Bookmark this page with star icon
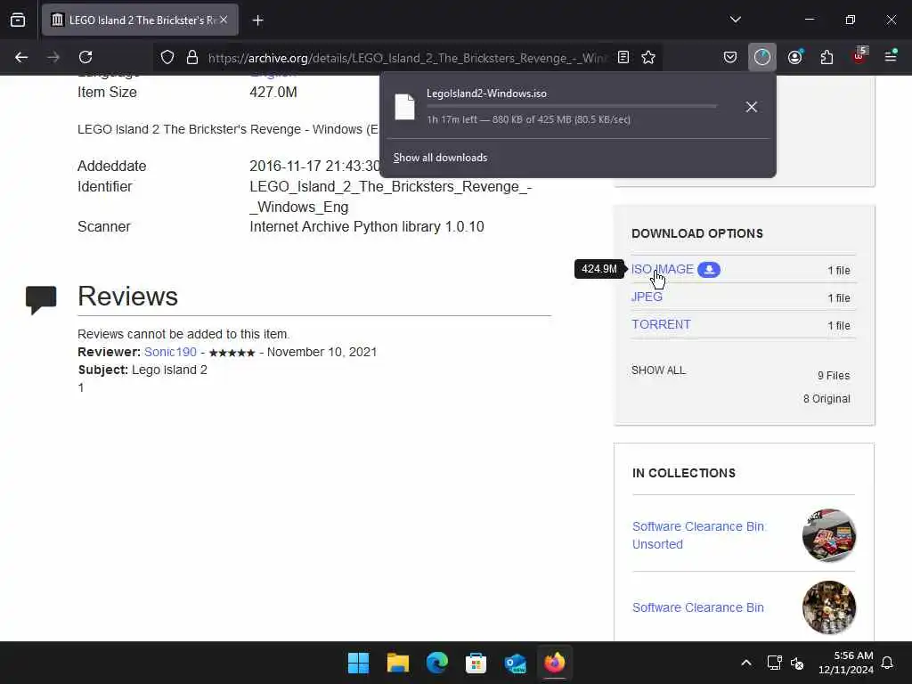Viewport: 912px width, 684px height. [x=648, y=57]
